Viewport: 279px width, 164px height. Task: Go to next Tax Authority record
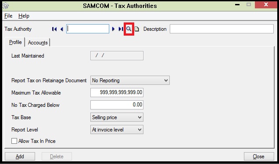113,29
